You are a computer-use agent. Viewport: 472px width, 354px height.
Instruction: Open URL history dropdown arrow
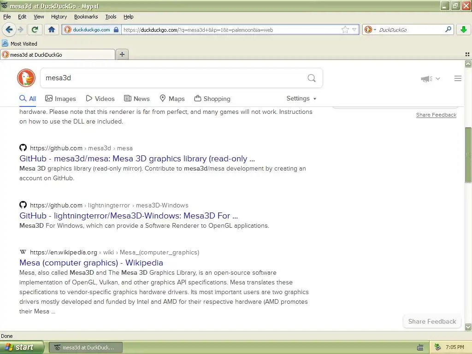354,29
